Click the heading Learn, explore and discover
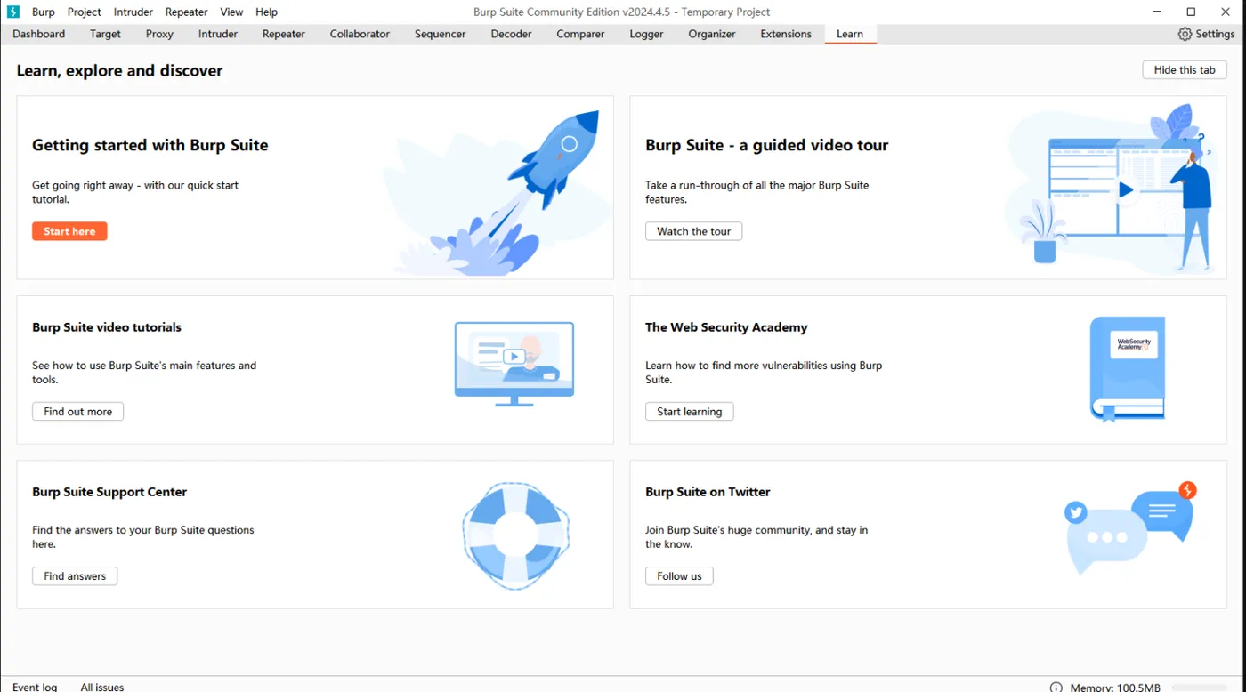 (x=119, y=71)
